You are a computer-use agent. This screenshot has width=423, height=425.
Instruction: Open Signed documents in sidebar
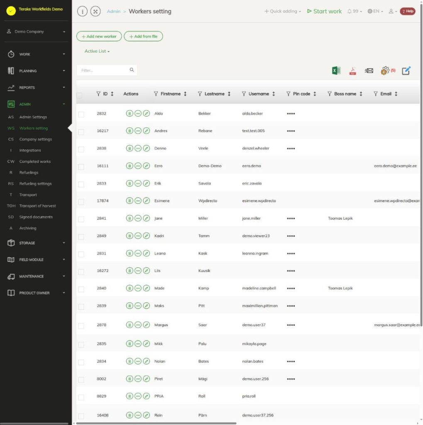pos(36,217)
